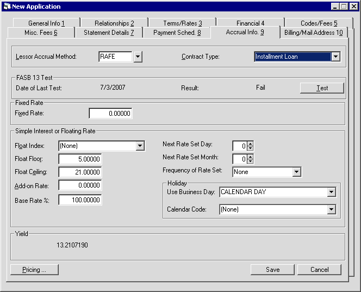361x292 pixels.
Task: Click the Fail result text
Action: pos(260,88)
